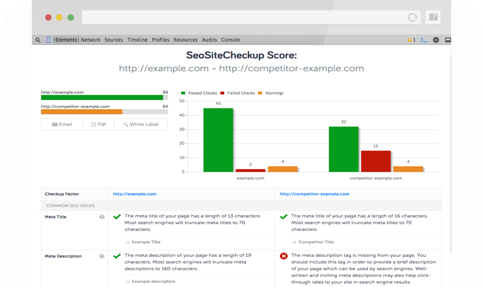Open the Console tab
Image resolution: width=483 pixels, height=287 pixels.
point(231,40)
